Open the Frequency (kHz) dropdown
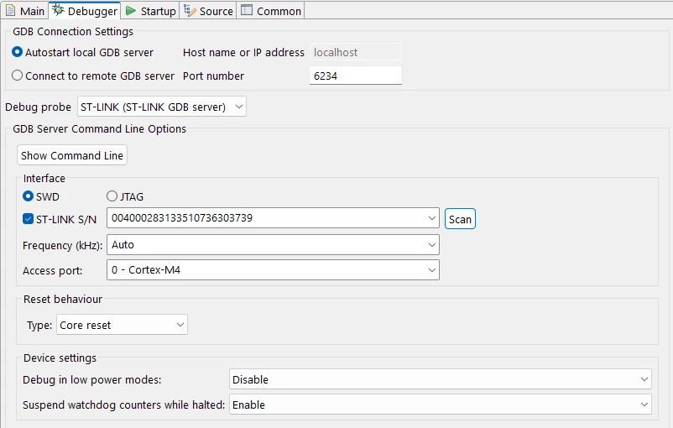 (273, 245)
